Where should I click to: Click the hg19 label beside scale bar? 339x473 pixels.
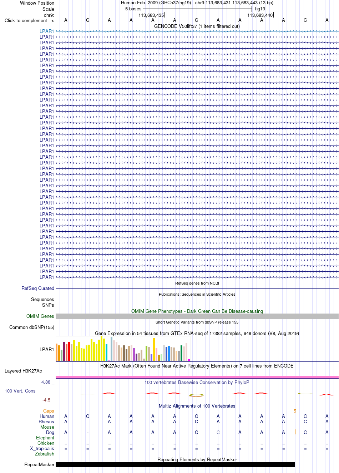click(260, 9)
